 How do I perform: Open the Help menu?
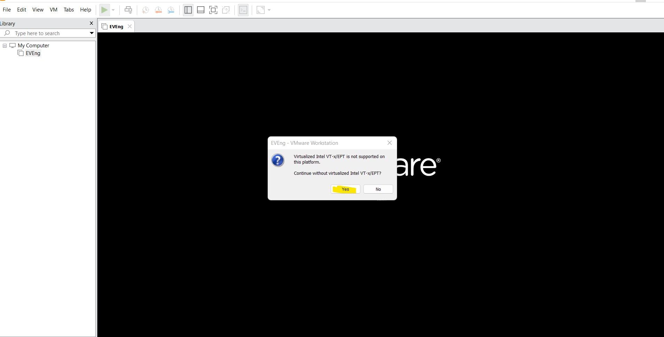[x=86, y=10]
